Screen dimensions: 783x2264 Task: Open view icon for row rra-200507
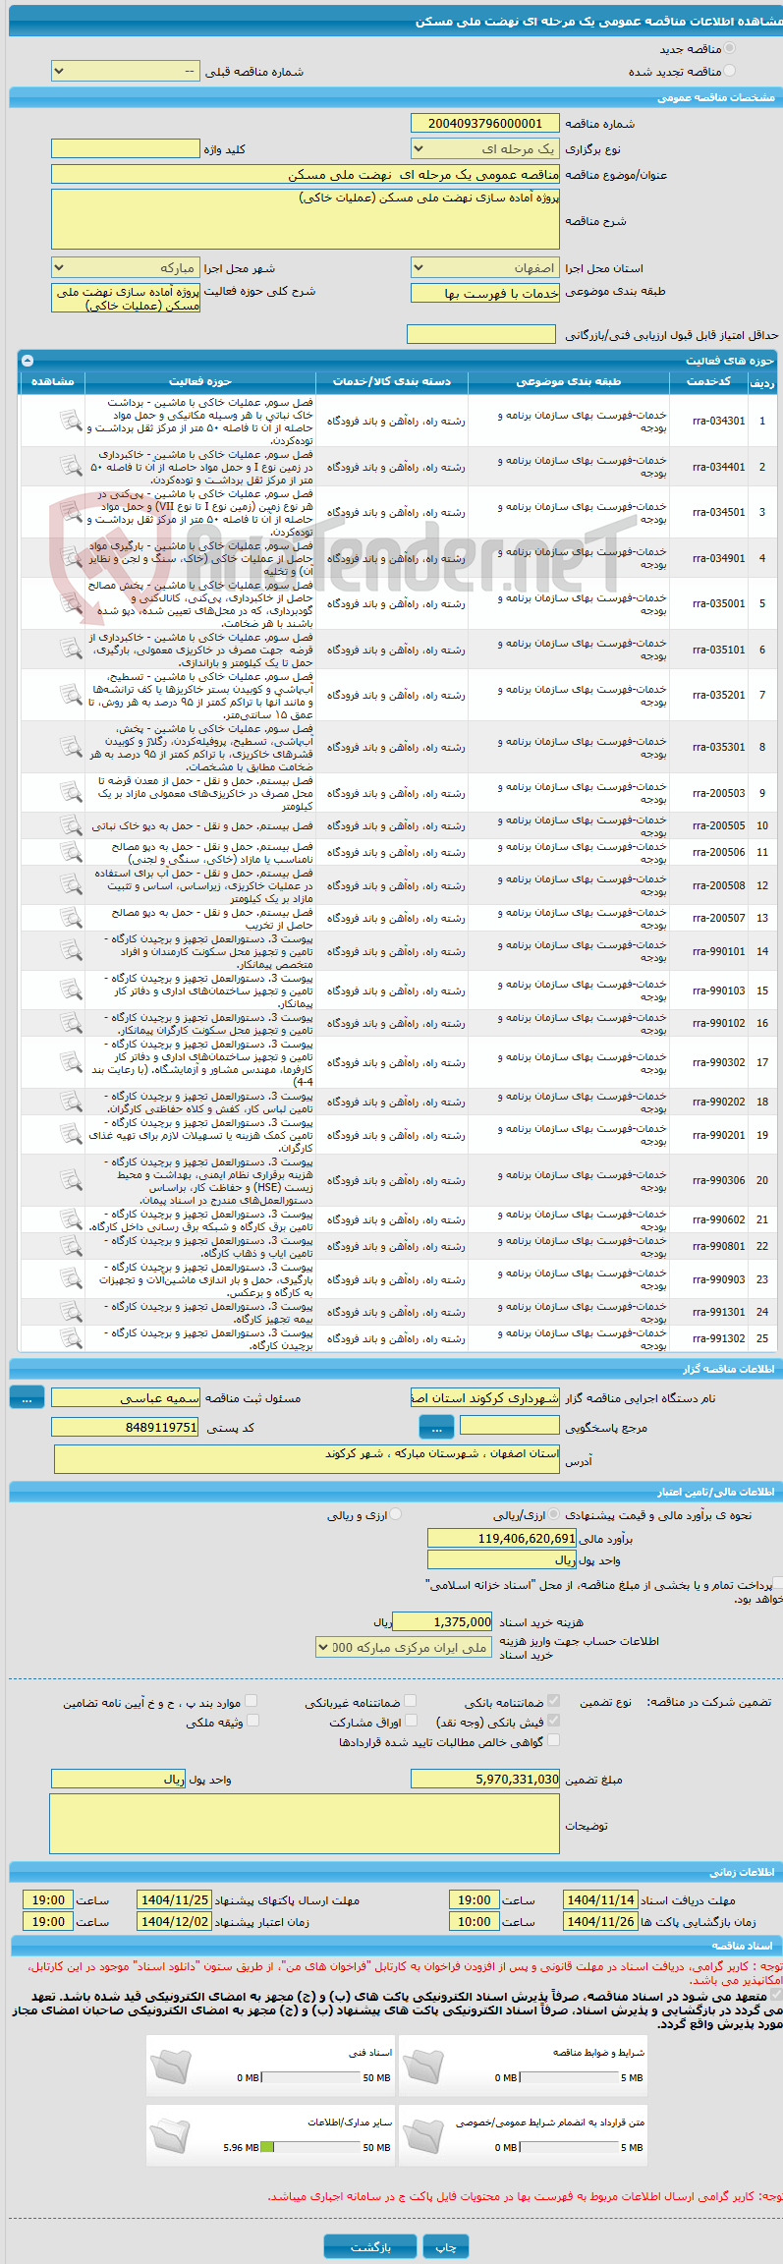pyautogui.click(x=70, y=918)
